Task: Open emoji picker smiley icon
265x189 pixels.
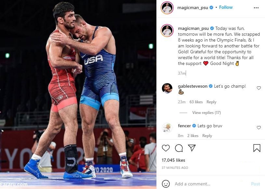Action: [x=166, y=183]
